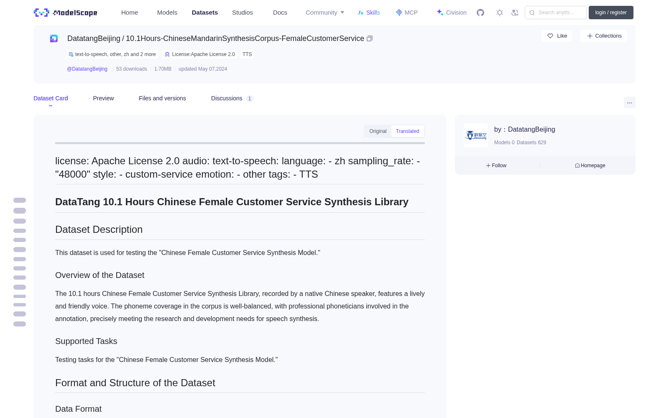This screenshot has width=669, height=418.
Task: Click the DatatangBeijing organization logo
Action: [x=476, y=135]
